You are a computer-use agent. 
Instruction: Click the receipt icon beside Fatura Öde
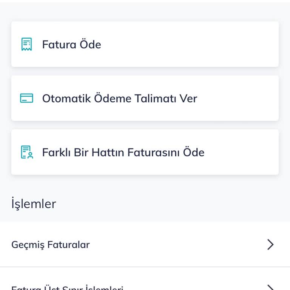(26, 45)
